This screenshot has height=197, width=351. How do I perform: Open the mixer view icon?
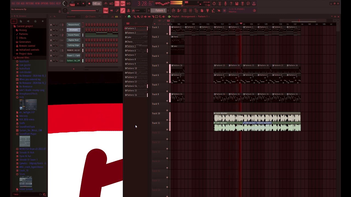coord(190,11)
